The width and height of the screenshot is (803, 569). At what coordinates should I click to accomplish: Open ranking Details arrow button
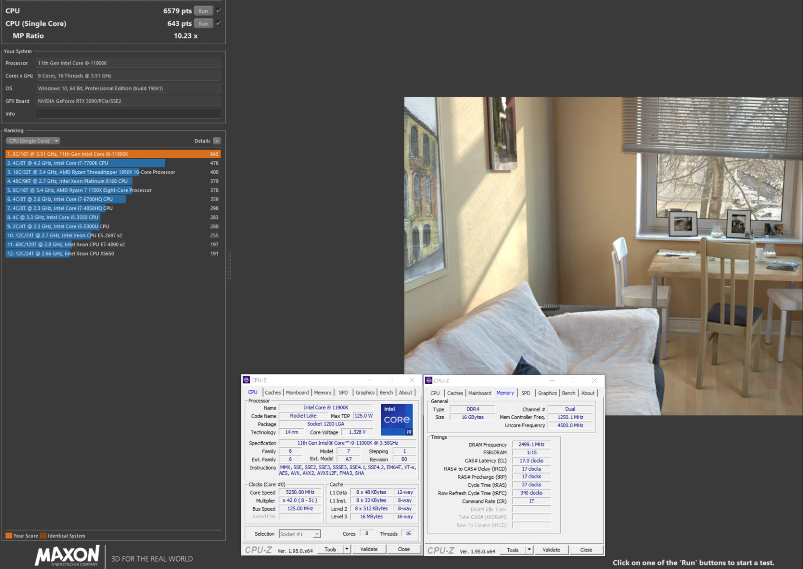217,141
